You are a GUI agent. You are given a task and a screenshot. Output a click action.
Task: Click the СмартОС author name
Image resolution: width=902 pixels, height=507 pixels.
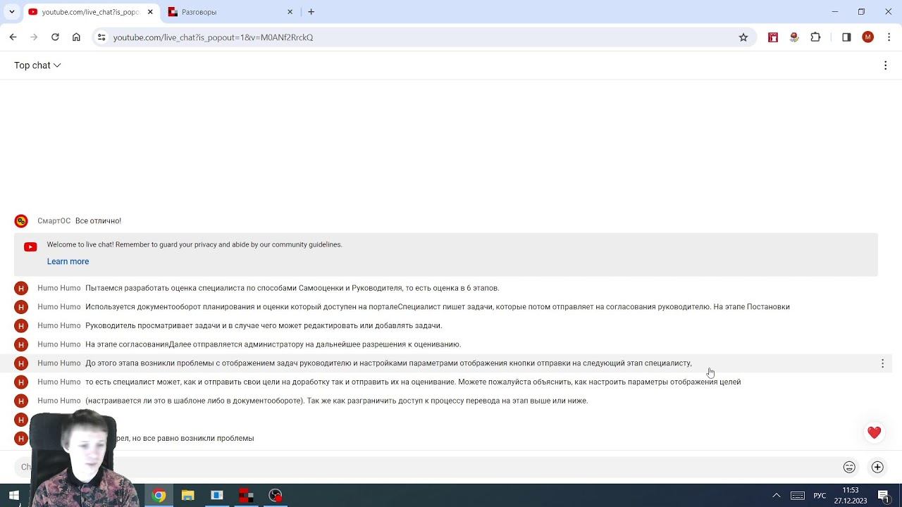click(x=54, y=221)
